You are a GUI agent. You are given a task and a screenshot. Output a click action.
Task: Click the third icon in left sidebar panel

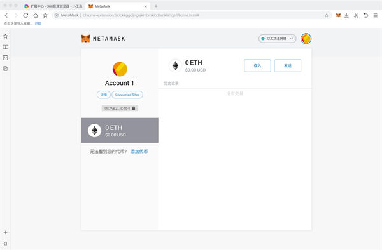[x=5, y=58]
